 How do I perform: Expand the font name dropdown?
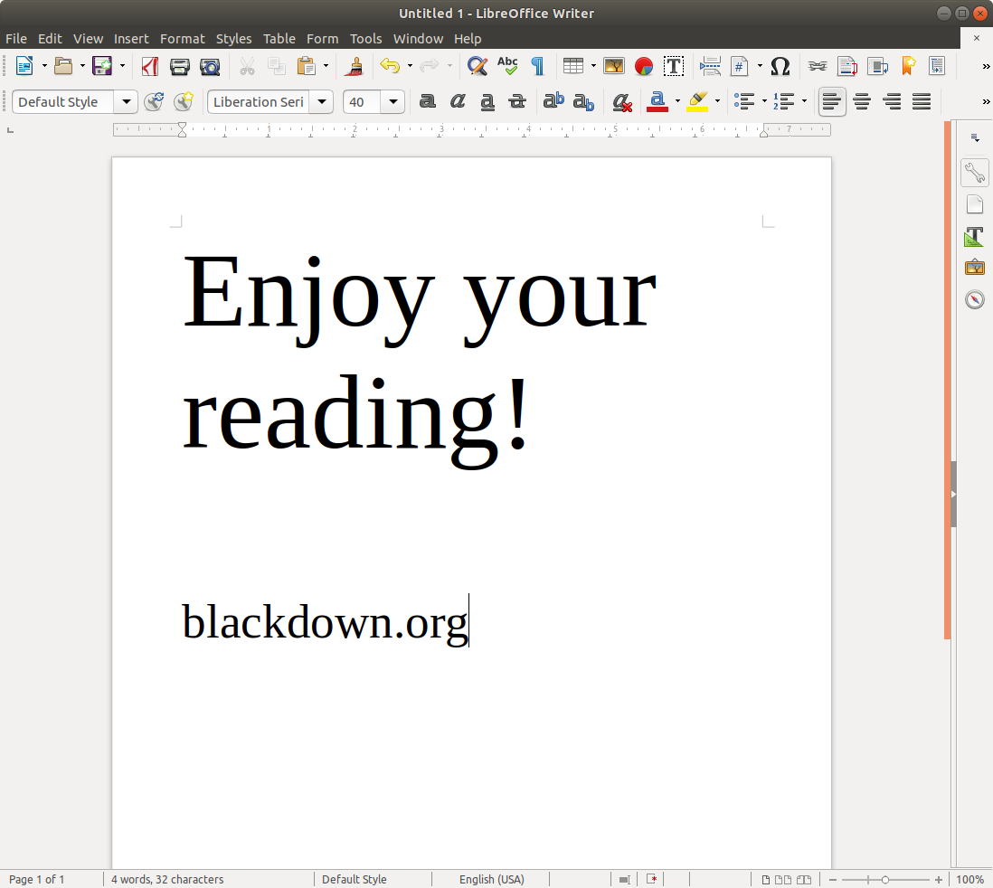click(x=322, y=102)
